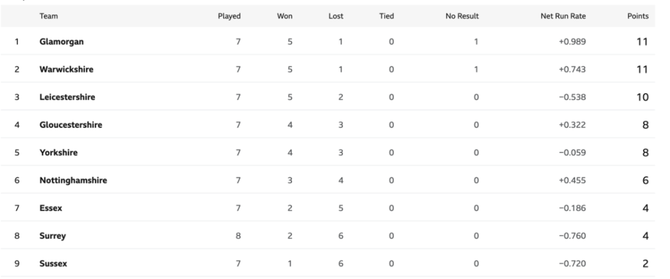Viewport: 670px width, 279px height.
Task: Select the Essex team name
Action: pos(51,209)
